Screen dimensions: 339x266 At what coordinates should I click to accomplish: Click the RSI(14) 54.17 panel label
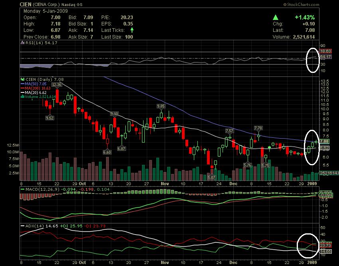pyautogui.click(x=41, y=43)
